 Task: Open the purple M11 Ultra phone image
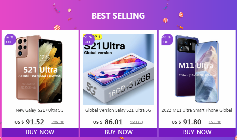pos(197,69)
